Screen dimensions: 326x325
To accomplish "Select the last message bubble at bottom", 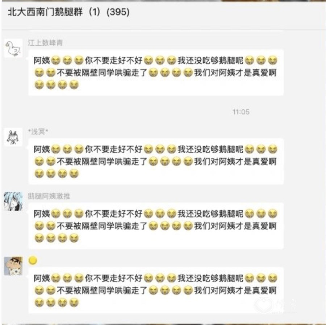I will pos(156,291).
